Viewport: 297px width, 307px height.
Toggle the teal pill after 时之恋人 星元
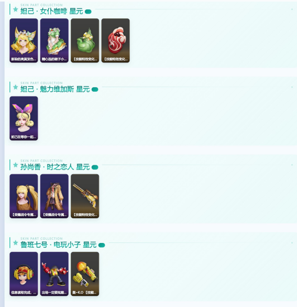pyautogui.click(x=95, y=167)
